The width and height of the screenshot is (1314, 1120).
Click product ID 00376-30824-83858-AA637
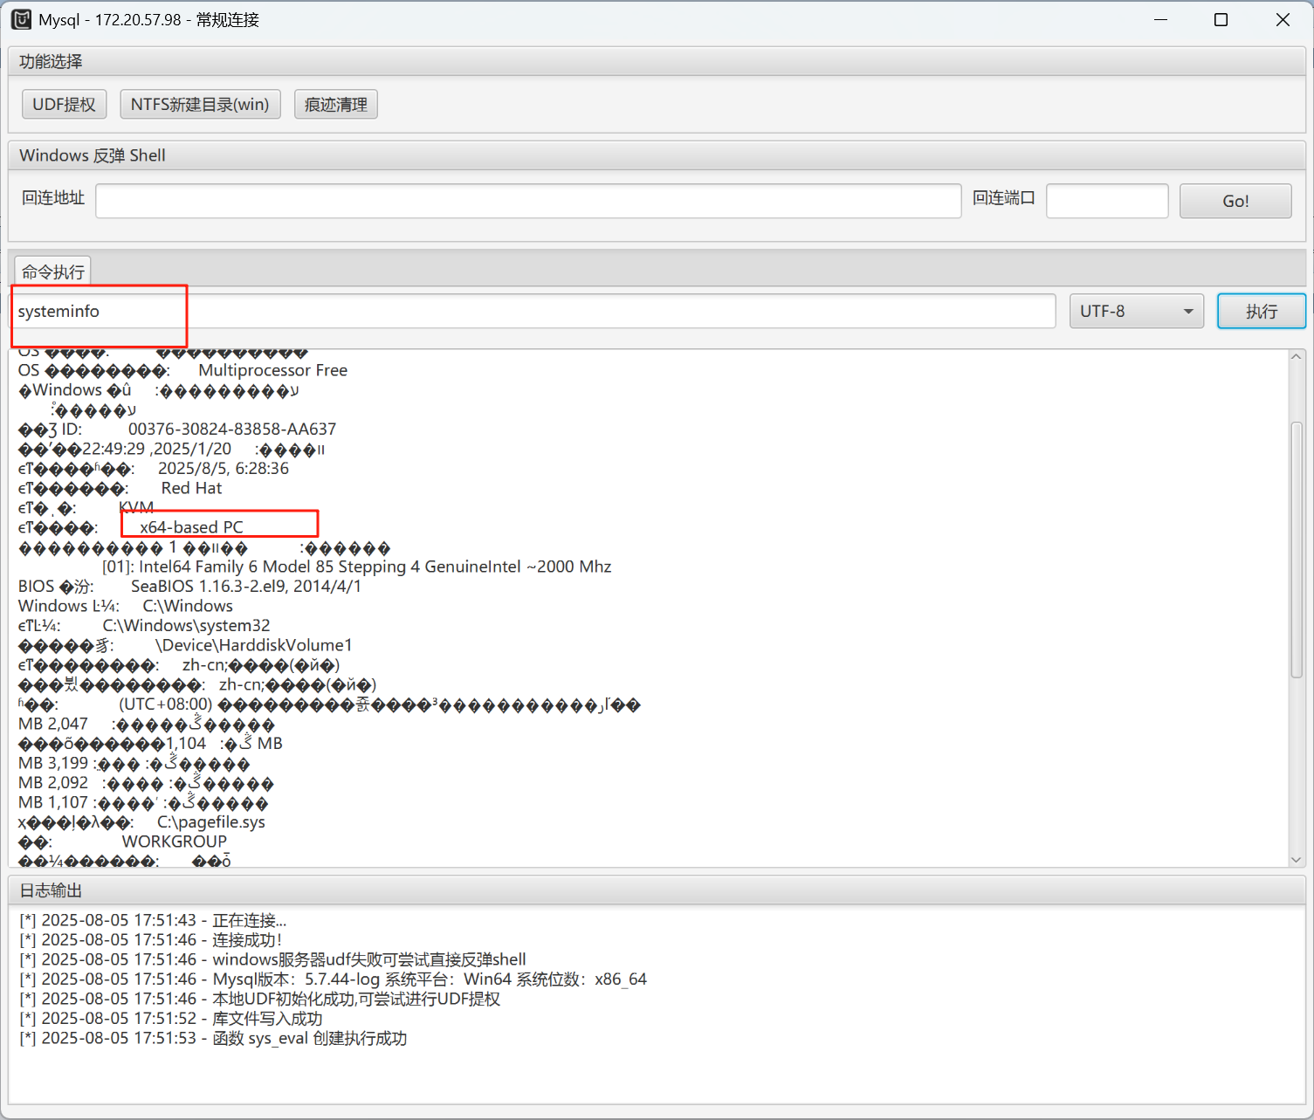[232, 429]
